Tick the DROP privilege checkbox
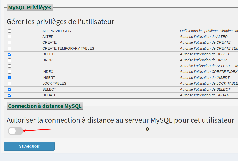Screen dimensions: 238x161 point(10,60)
